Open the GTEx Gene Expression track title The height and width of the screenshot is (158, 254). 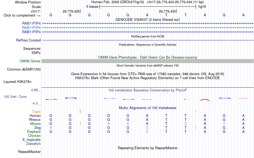click(x=148, y=74)
